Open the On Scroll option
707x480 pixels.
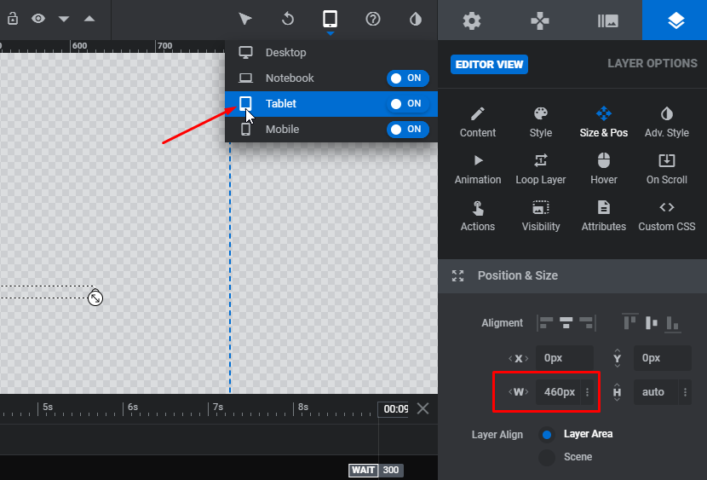pos(666,169)
